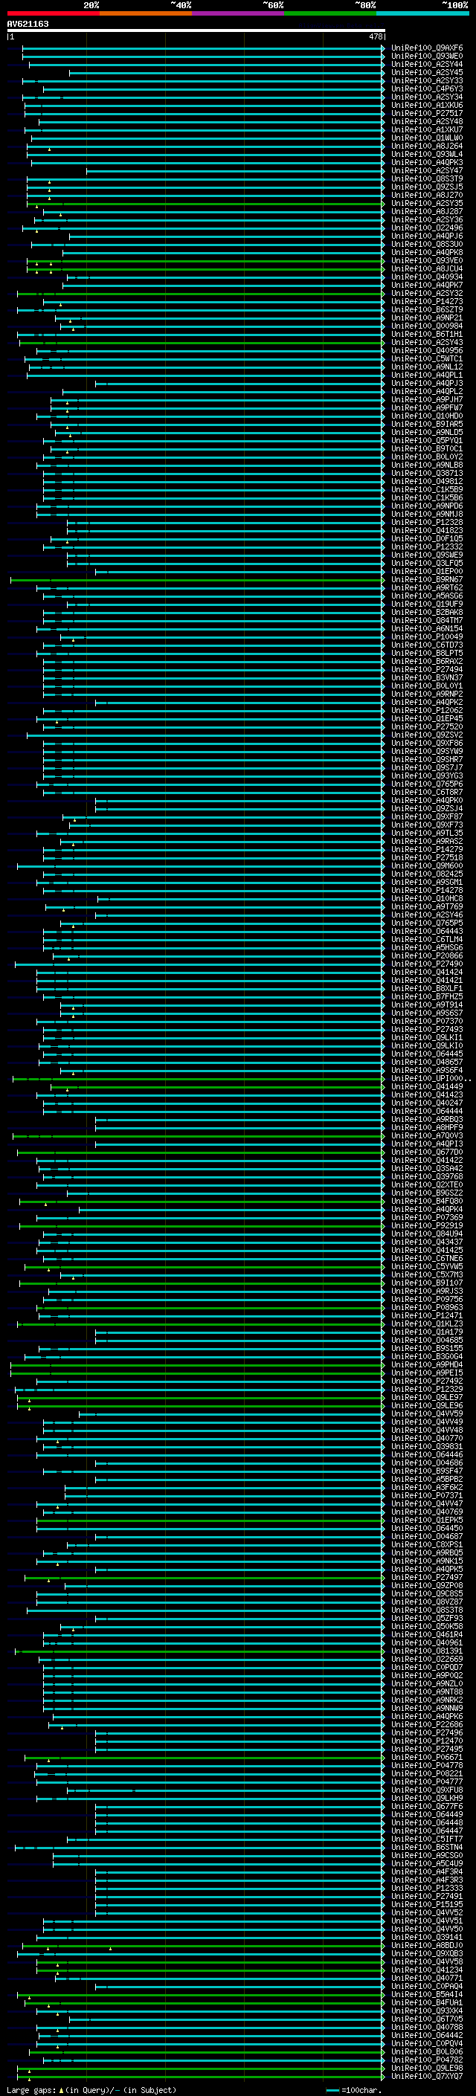Click the red 20% identity legend segment
The width and height of the screenshot is (476, 2096).
[x=53, y=14]
